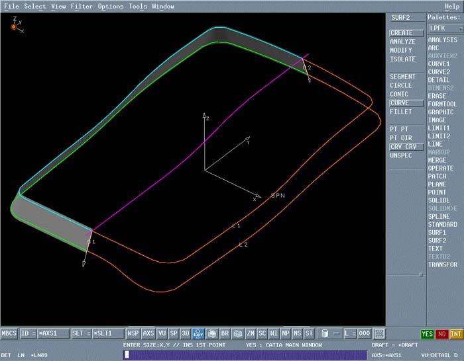Click the cylinder solid icon in bottom toolbar
The height and width of the screenshot is (361, 464).
click(324, 334)
